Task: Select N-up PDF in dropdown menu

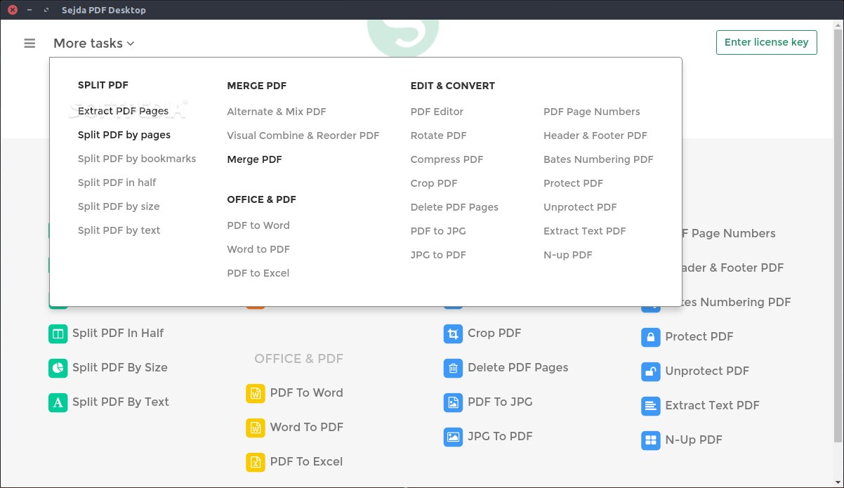Action: [567, 255]
